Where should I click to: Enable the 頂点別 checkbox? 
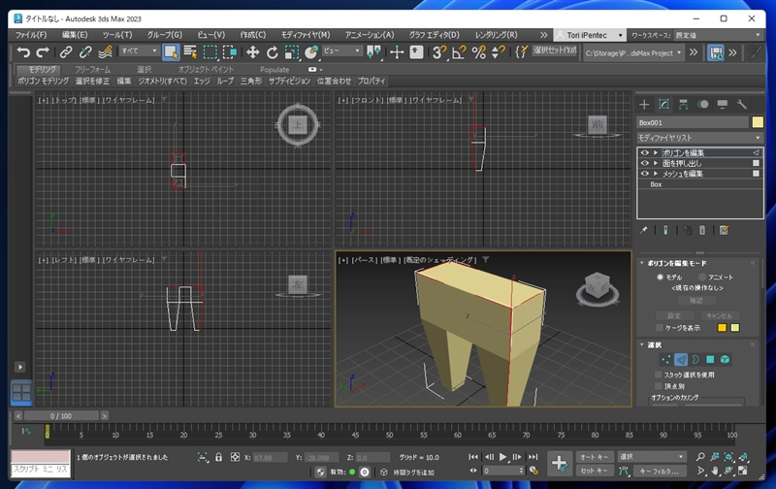tap(659, 386)
